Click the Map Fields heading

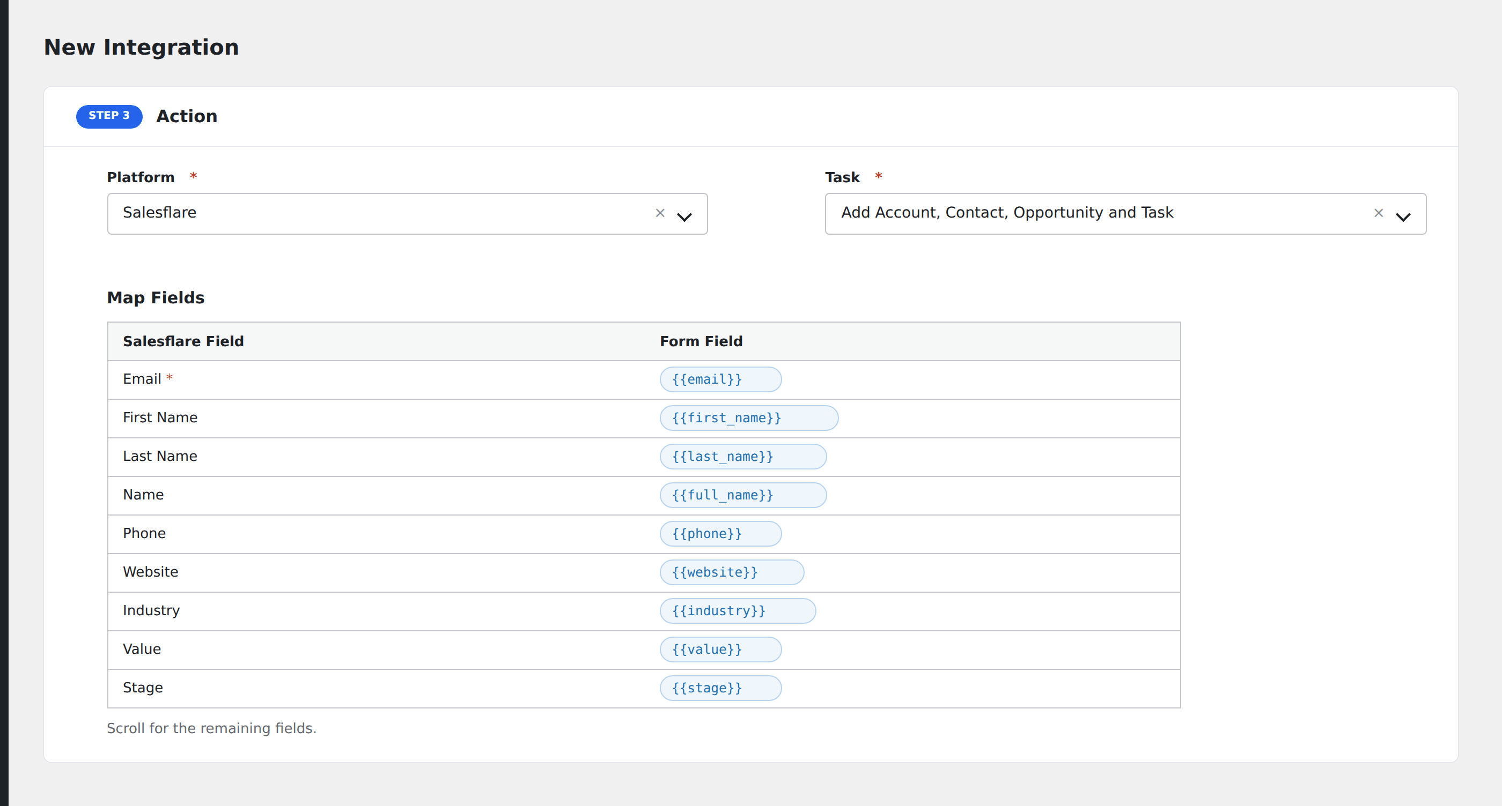pyautogui.click(x=156, y=297)
